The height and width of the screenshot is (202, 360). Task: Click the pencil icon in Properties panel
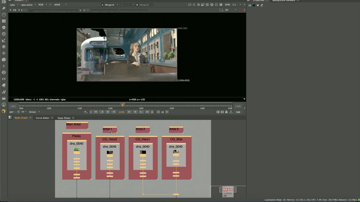(262, 5)
